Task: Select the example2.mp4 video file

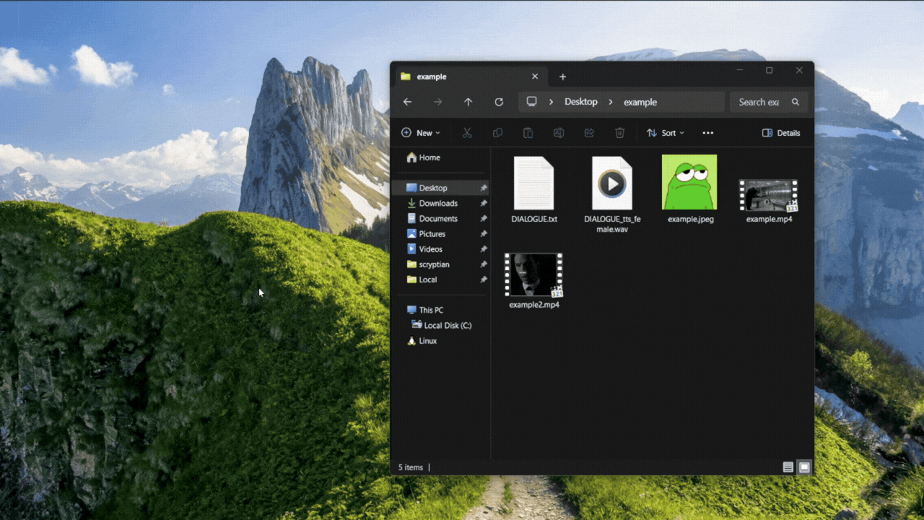Action: [x=534, y=281]
